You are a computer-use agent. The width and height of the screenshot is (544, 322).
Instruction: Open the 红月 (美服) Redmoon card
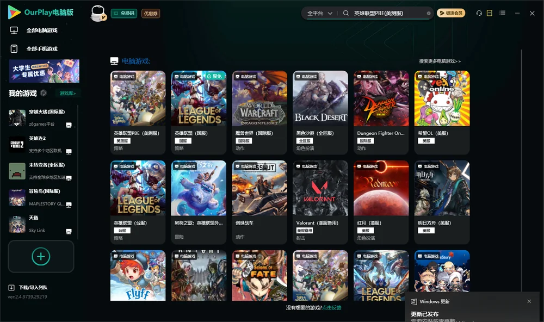[381, 202]
